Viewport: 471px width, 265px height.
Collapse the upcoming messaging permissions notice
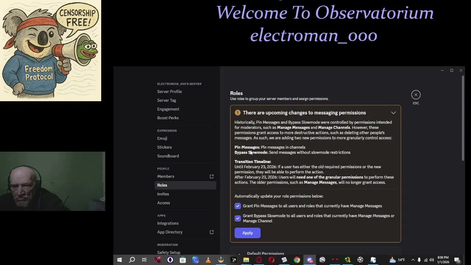click(393, 113)
